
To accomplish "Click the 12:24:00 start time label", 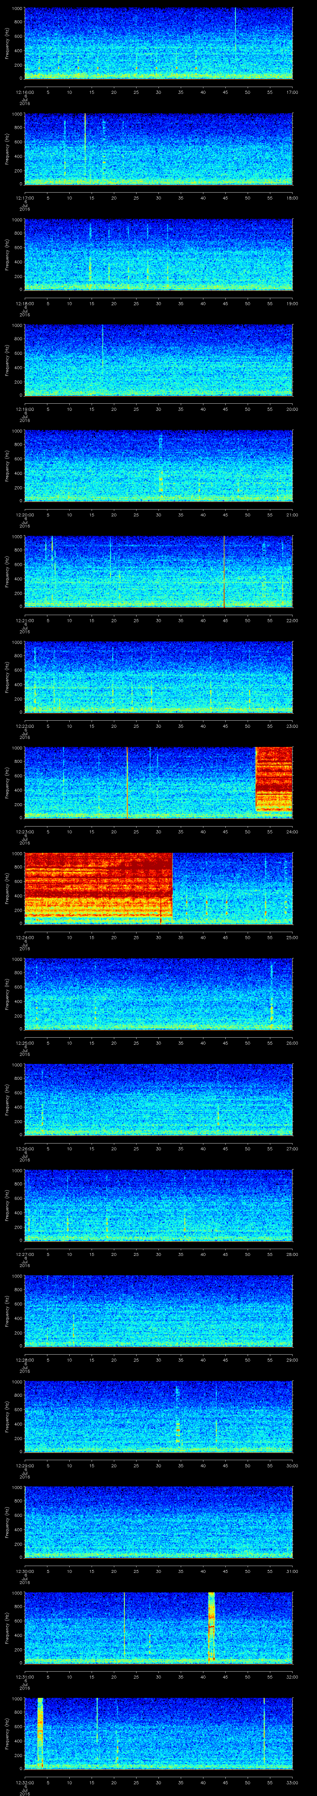I will pos(25,937).
